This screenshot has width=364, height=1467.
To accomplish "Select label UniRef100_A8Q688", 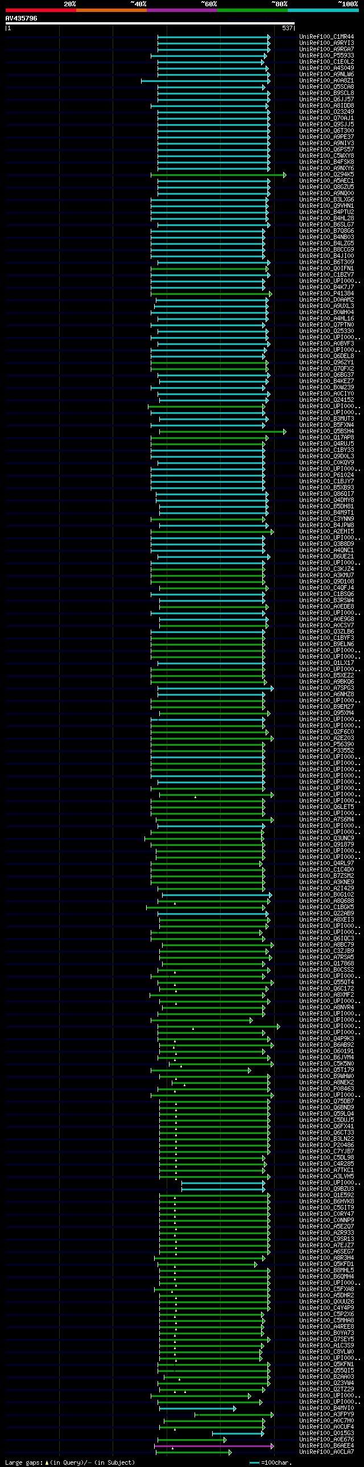I will coord(326,901).
